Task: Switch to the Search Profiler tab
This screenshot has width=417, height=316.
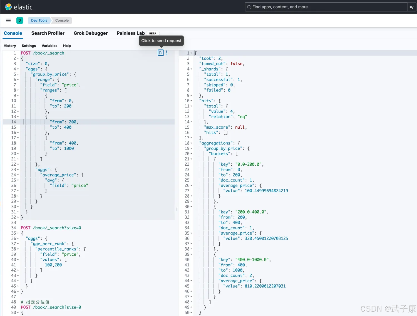Action: (x=48, y=33)
